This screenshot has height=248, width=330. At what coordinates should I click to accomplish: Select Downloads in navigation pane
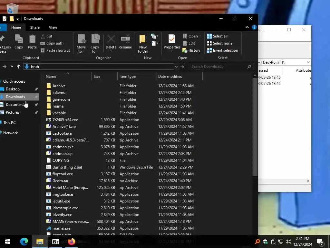click(x=15, y=97)
